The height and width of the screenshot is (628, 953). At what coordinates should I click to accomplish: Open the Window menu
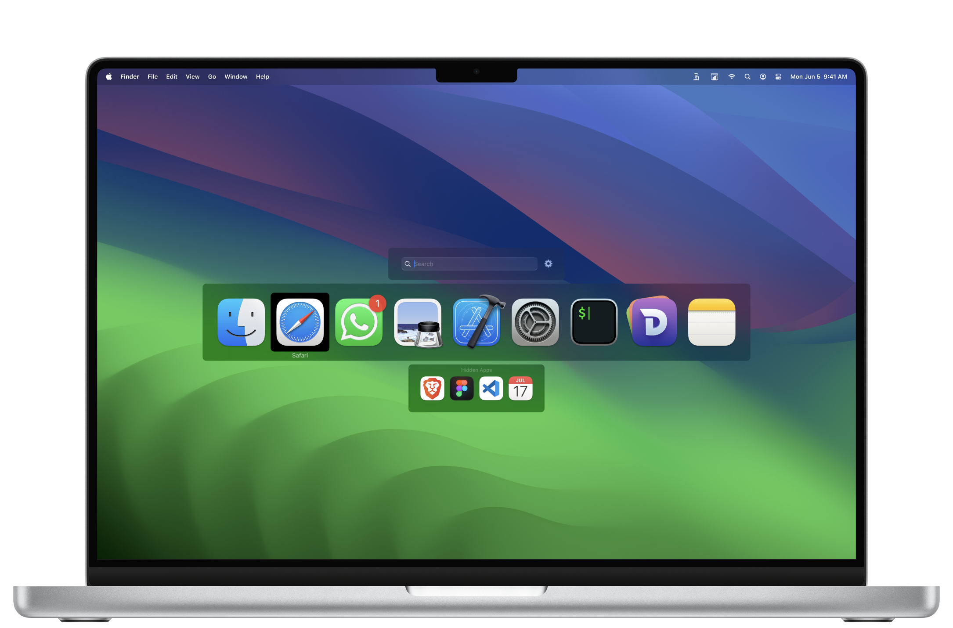click(236, 76)
